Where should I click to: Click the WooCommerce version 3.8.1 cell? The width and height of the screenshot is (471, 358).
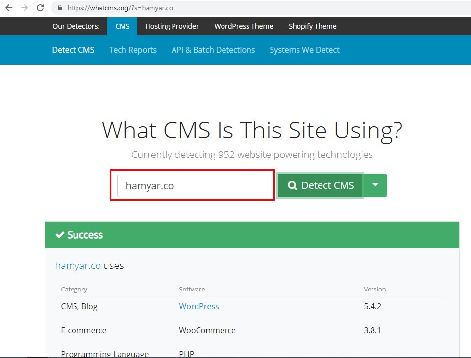[x=372, y=330]
